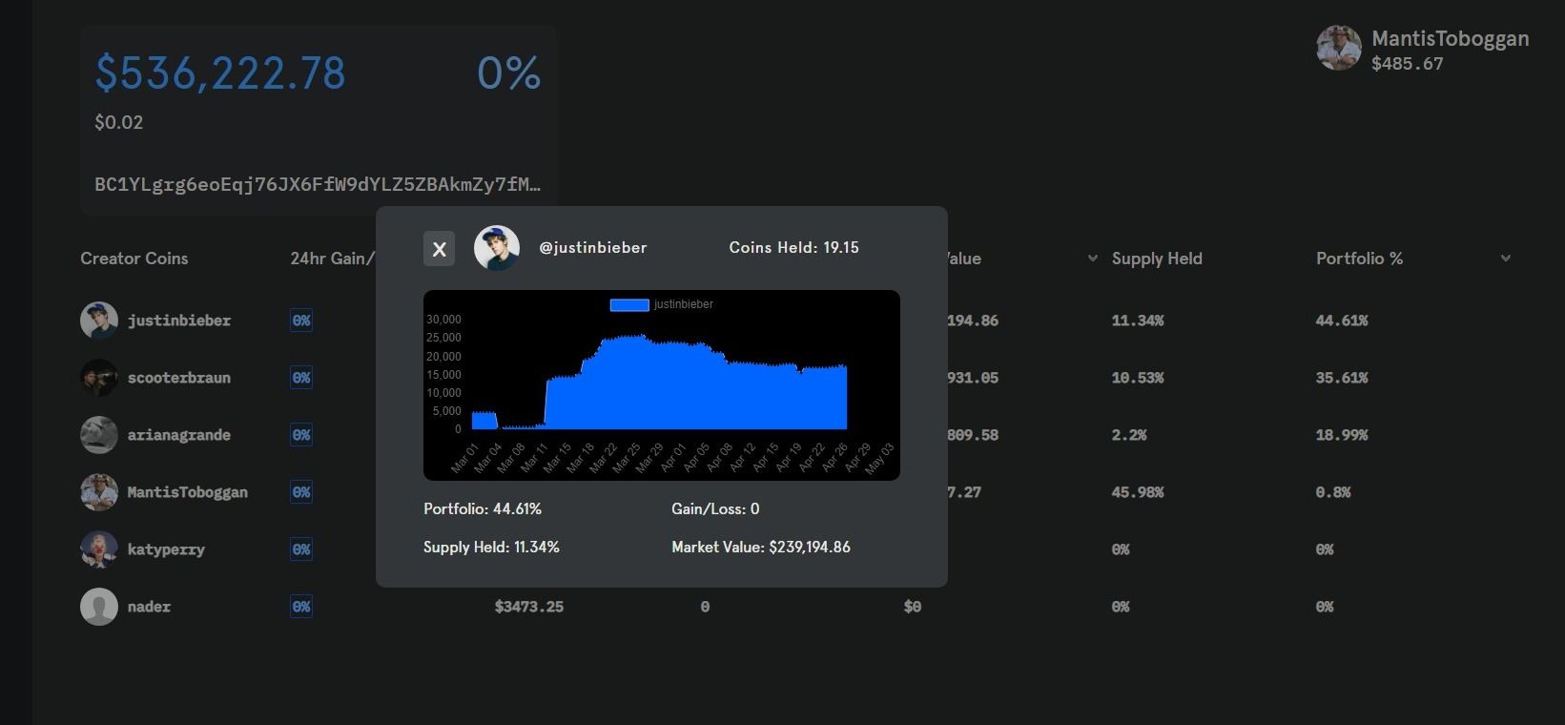Click Coins Held: 19.15 in popup
Viewport: 1565px width, 725px height.
coord(794,247)
